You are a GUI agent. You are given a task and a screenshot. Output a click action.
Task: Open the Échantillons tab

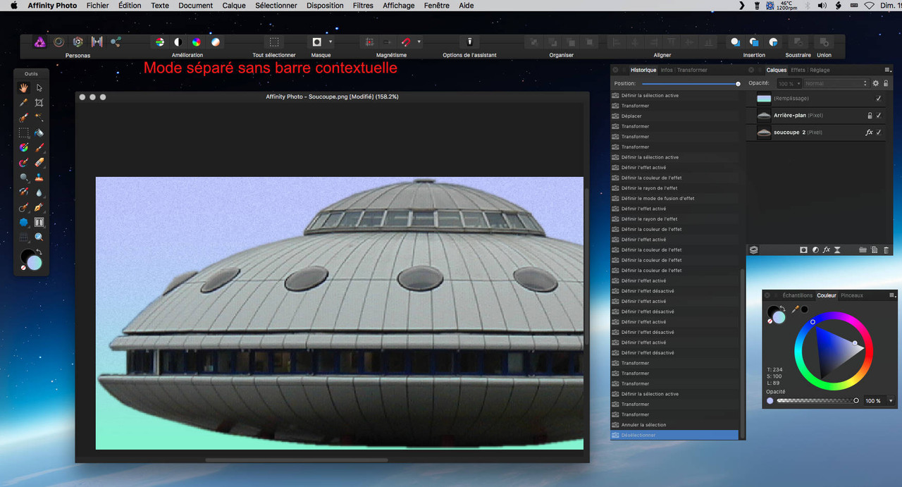click(797, 295)
